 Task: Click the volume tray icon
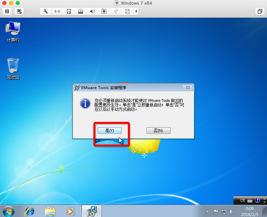pos(232,212)
